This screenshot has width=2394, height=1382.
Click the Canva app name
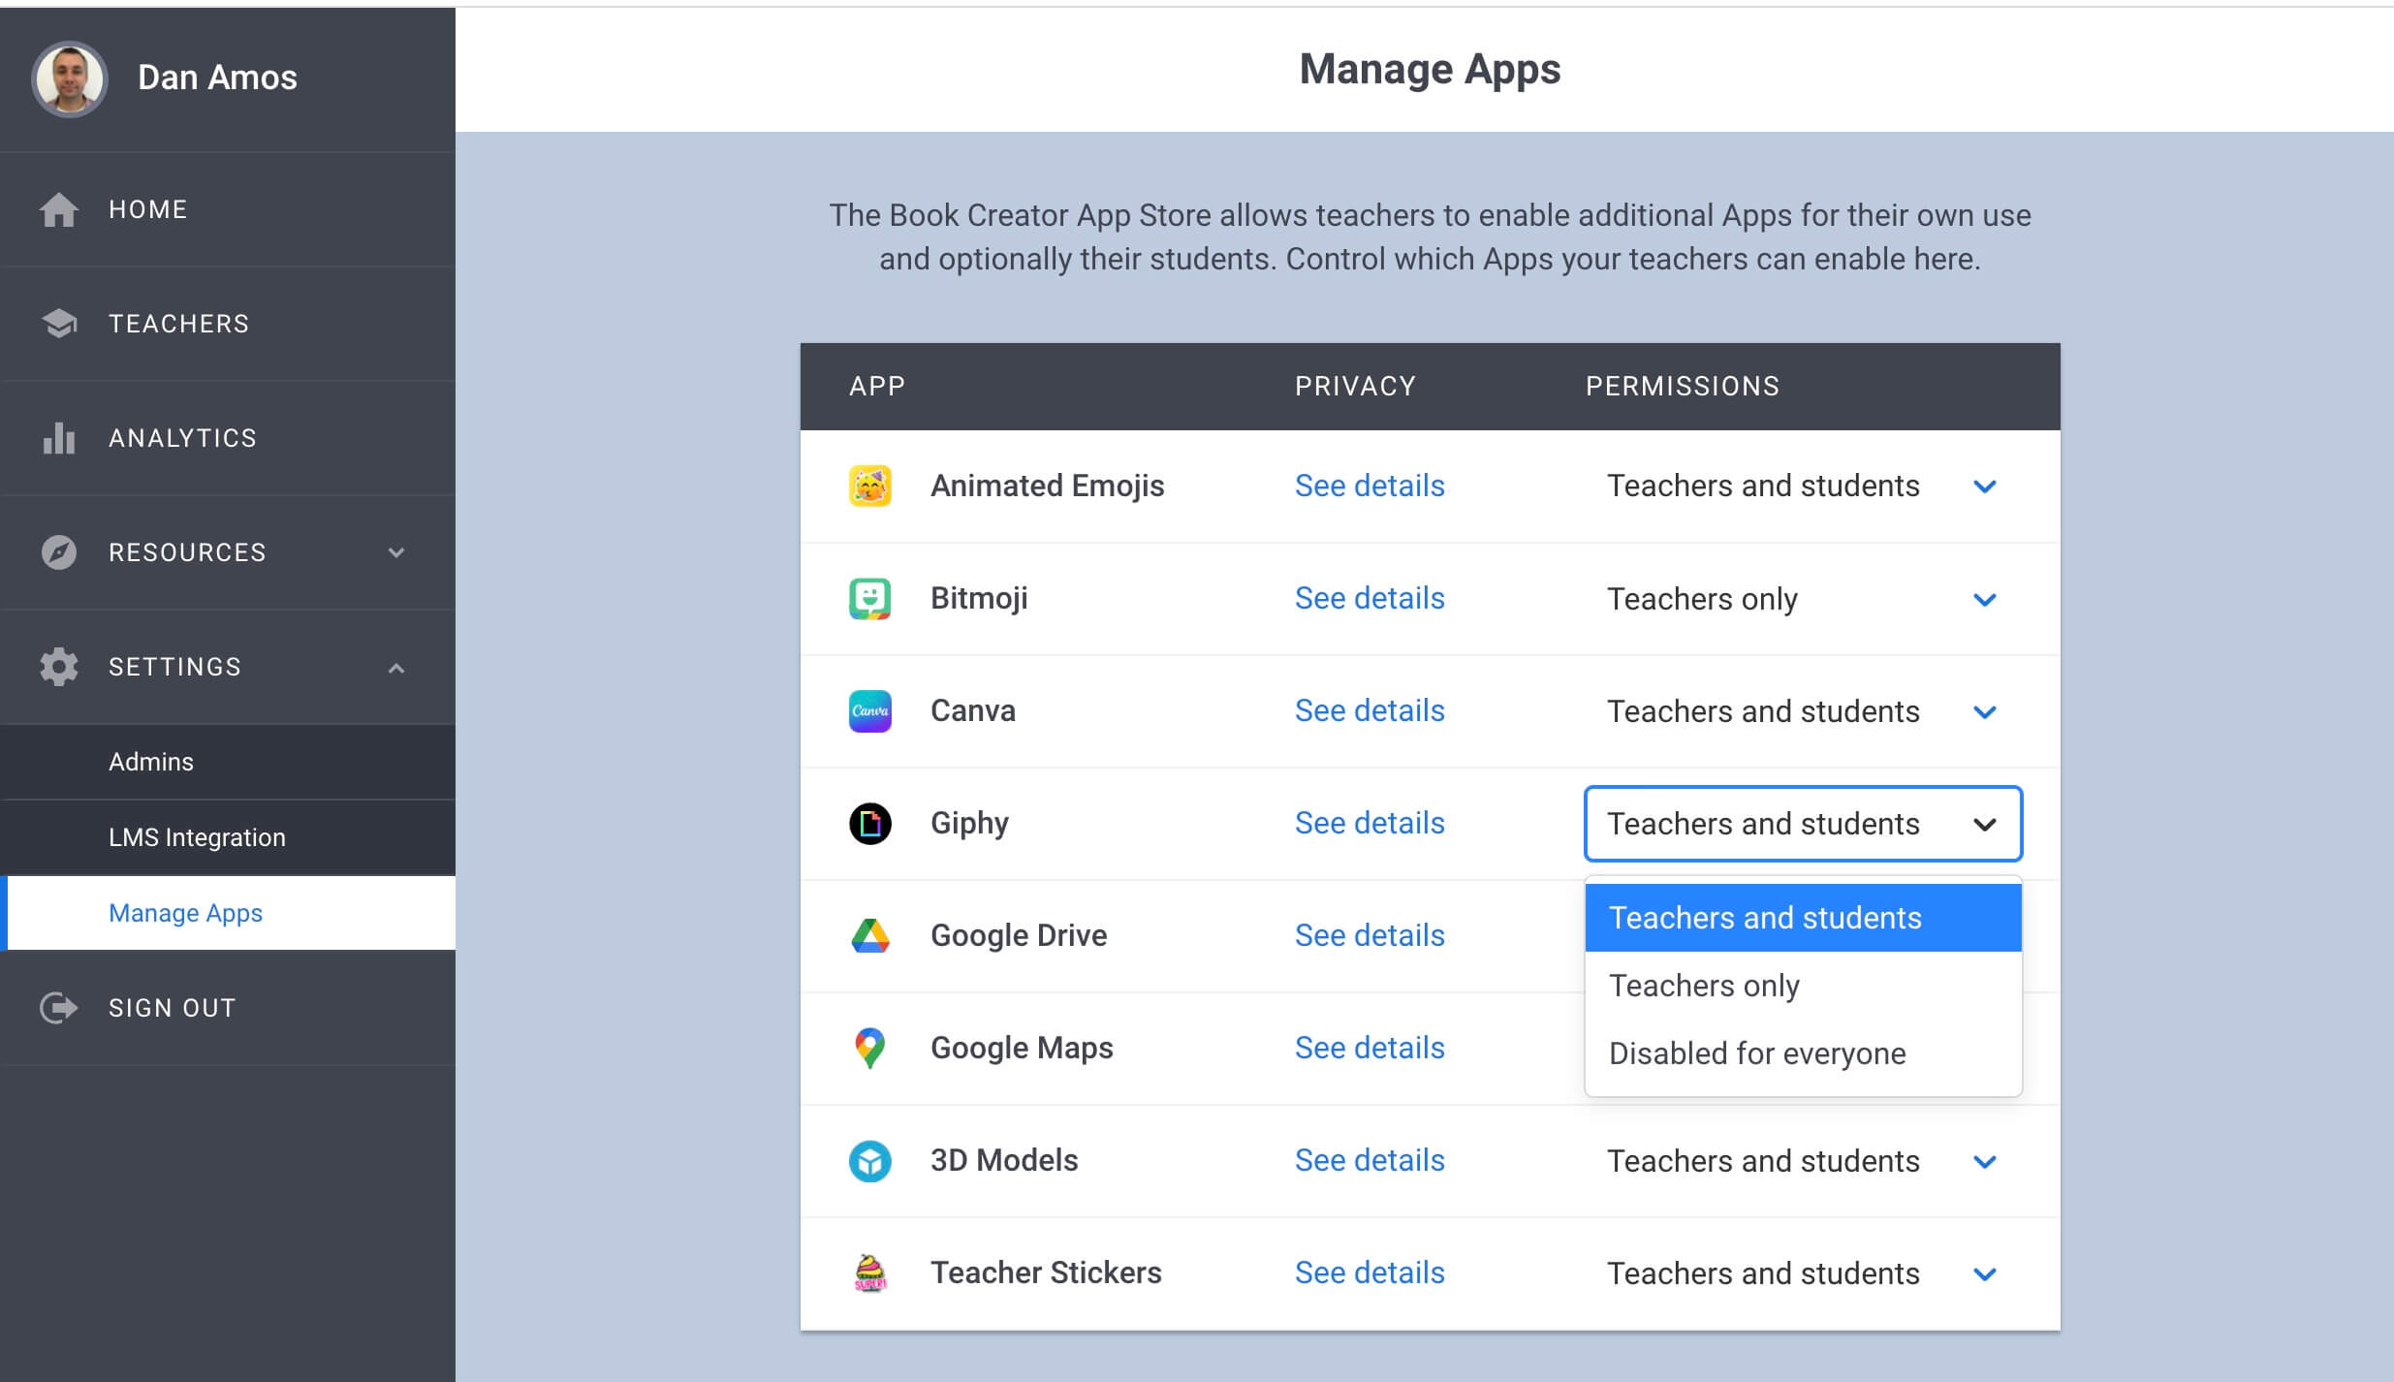pos(973,710)
